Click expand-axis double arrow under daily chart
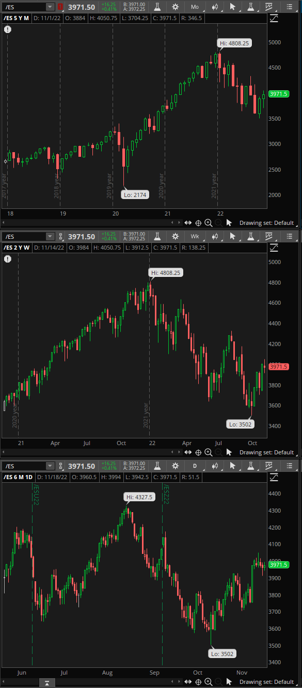 188,682
